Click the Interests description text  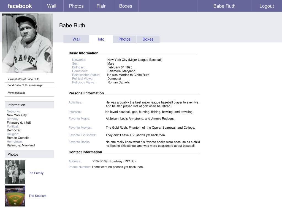coord(149,112)
